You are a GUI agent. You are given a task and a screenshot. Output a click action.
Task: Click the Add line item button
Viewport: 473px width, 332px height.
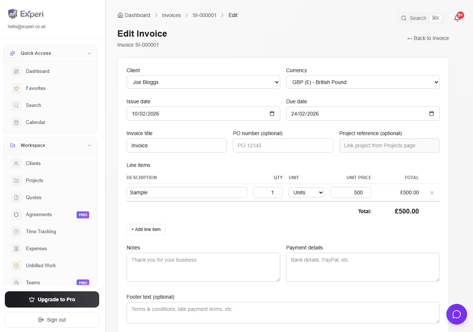(146, 229)
